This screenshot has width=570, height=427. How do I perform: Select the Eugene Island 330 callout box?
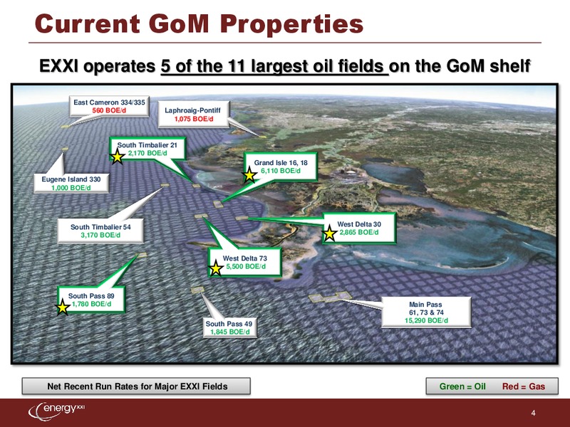(71, 184)
